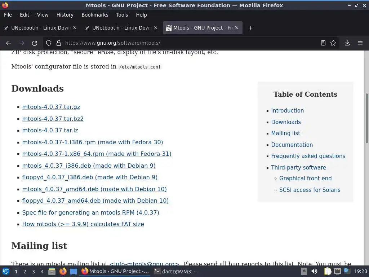The image size is (369, 277).
Task: Toggle reader view icon
Action: tap(323, 43)
